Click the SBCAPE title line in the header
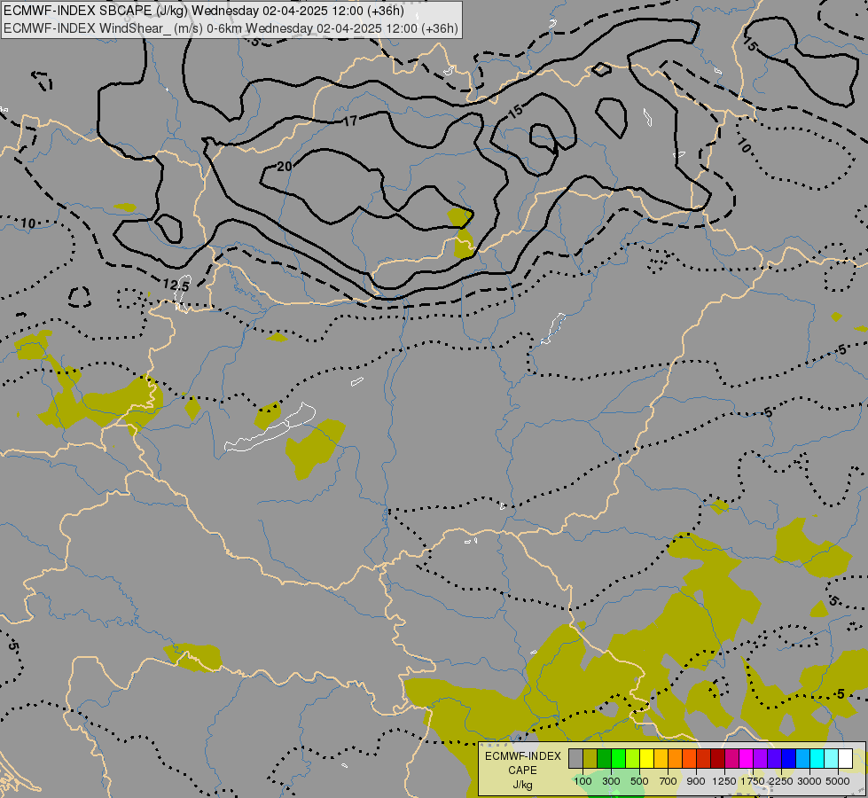The width and height of the screenshot is (868, 798). coord(204,11)
